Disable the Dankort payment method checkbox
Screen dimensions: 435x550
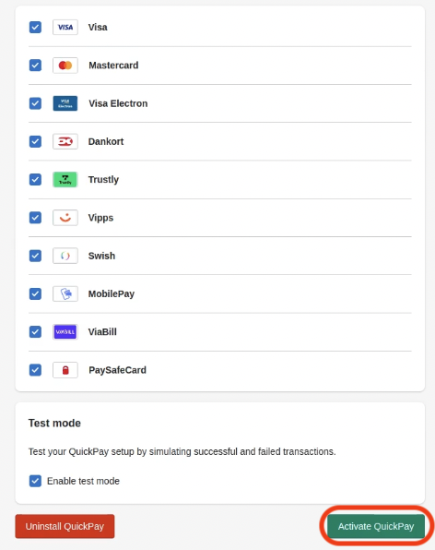(x=35, y=141)
